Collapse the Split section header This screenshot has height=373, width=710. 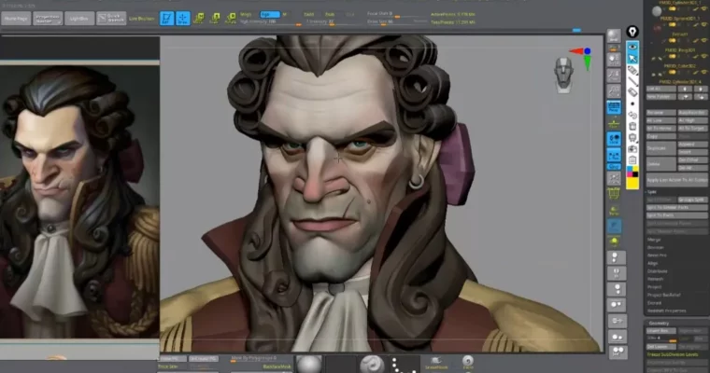coord(652,192)
